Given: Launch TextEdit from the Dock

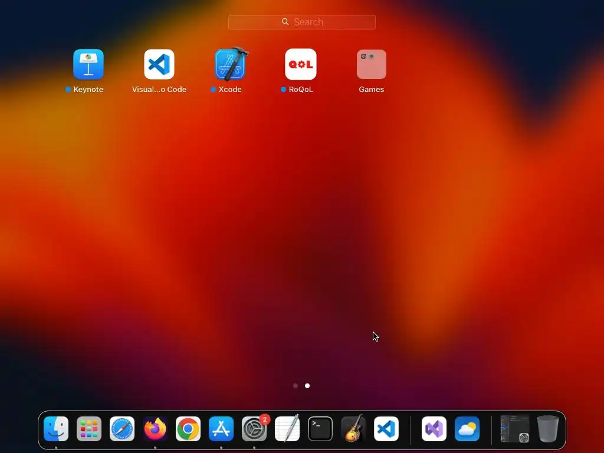Looking at the screenshot, I should (x=287, y=429).
